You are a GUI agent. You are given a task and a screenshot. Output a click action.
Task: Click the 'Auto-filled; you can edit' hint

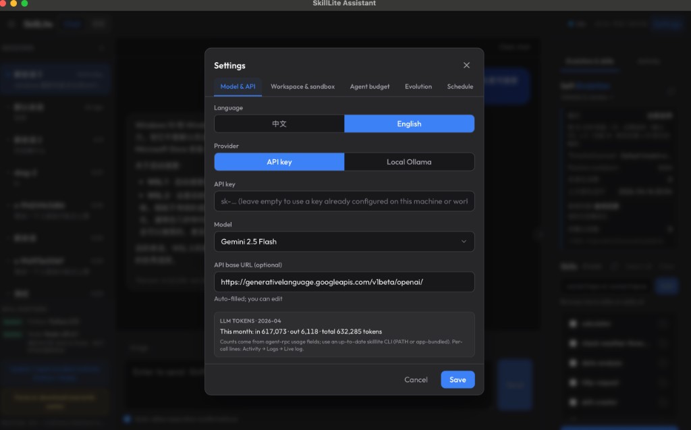248,298
